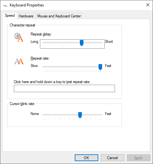Click the keyboard icon in title bar
Image resolution: width=153 pixels, height=164 pixels.
(5, 5)
